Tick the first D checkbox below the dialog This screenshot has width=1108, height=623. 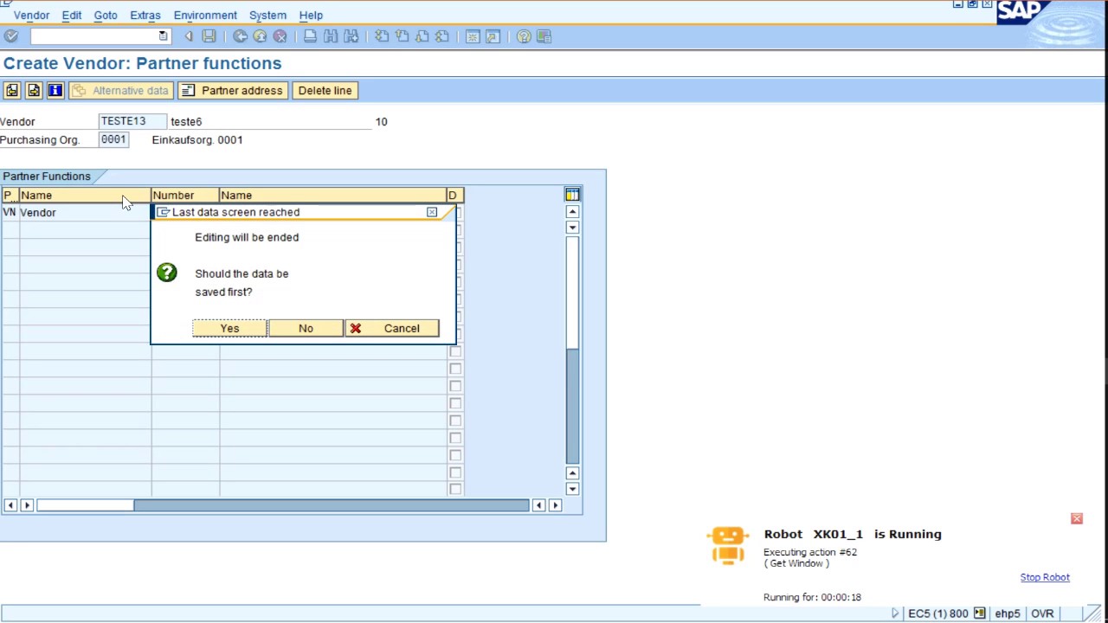pyautogui.click(x=455, y=351)
